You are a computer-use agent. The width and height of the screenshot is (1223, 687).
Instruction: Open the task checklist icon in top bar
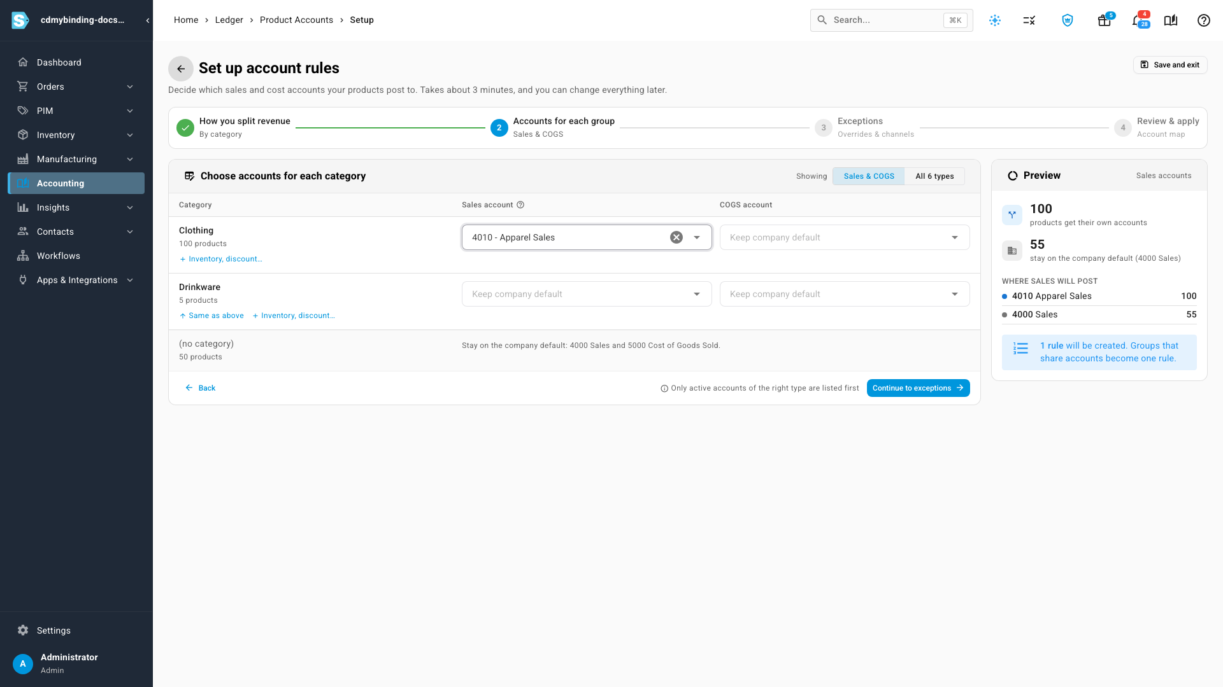[x=1029, y=20]
